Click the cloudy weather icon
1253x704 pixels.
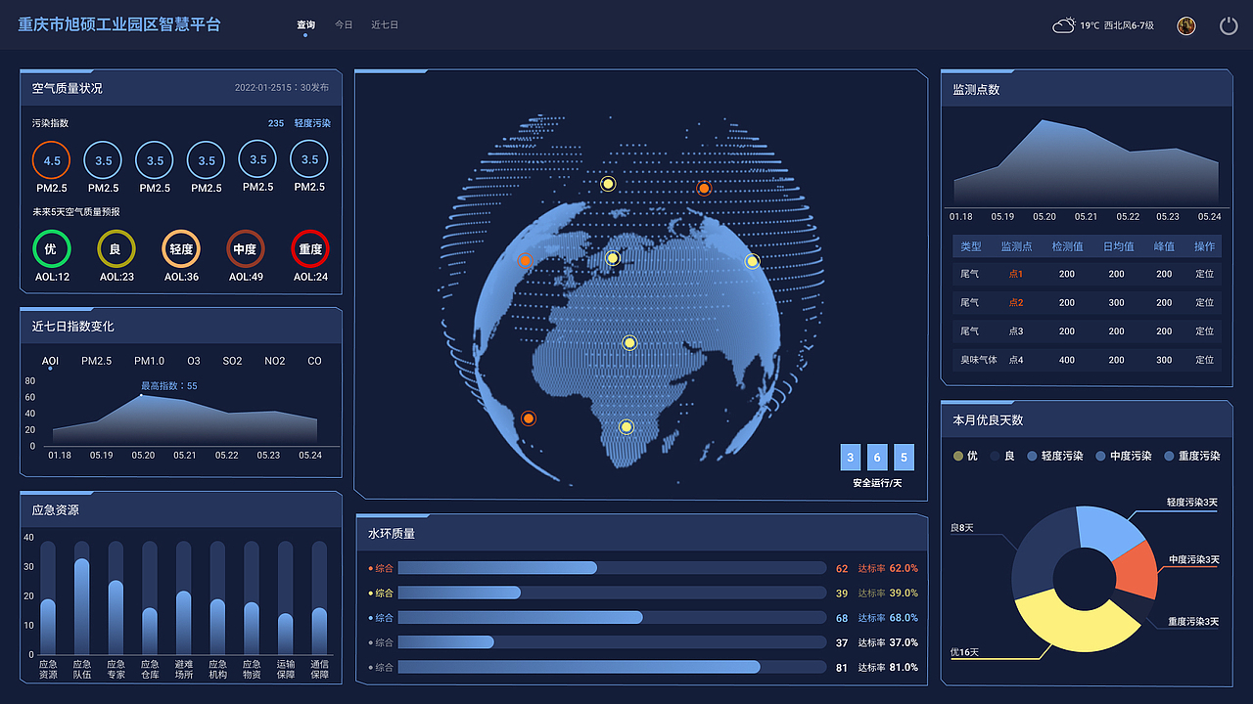[1064, 25]
